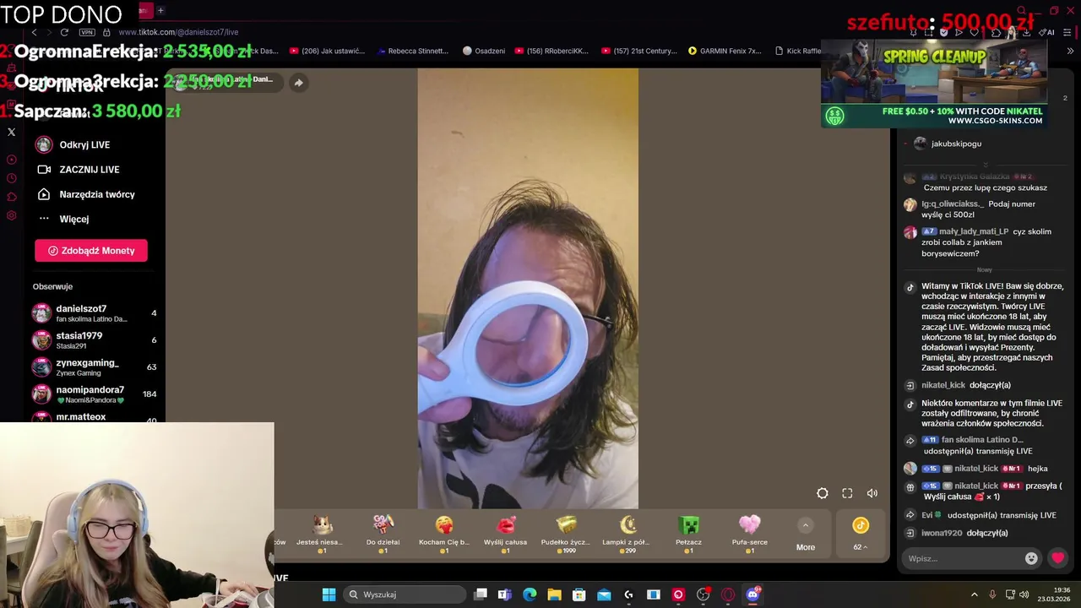Open Kick Raffle bookmark
The image size is (1081, 608).
coord(797,51)
